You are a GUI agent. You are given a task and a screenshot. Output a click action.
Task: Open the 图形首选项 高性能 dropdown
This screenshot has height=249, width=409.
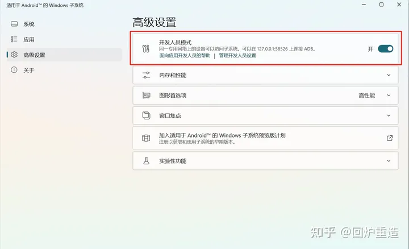[x=374, y=96]
